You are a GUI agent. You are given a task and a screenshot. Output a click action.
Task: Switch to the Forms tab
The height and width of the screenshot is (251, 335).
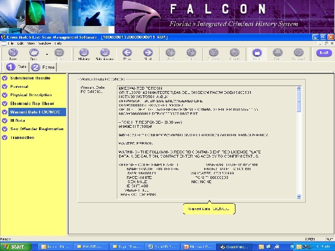(43, 67)
